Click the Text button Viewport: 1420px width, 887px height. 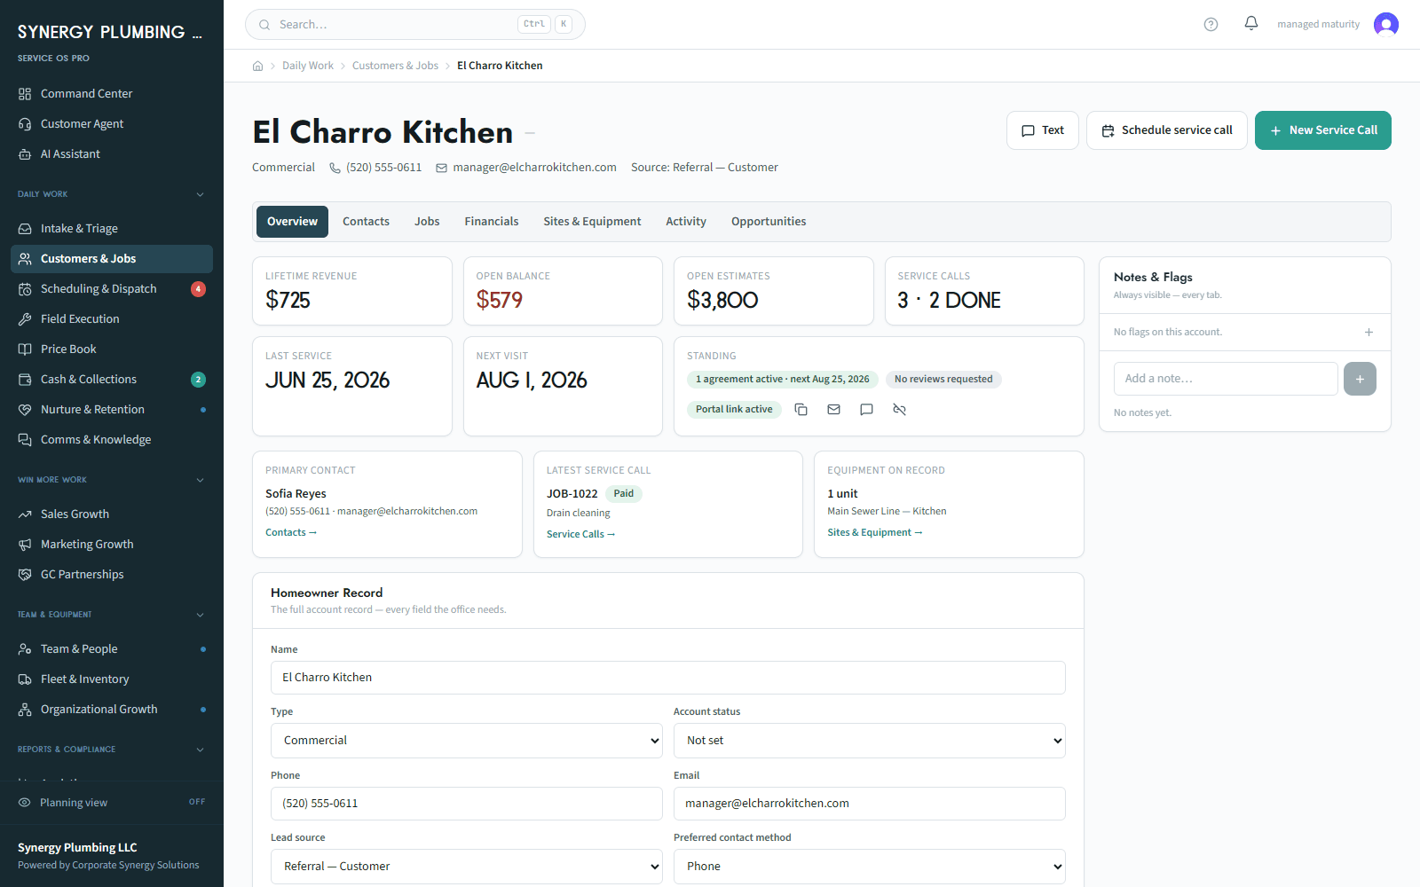tap(1043, 130)
